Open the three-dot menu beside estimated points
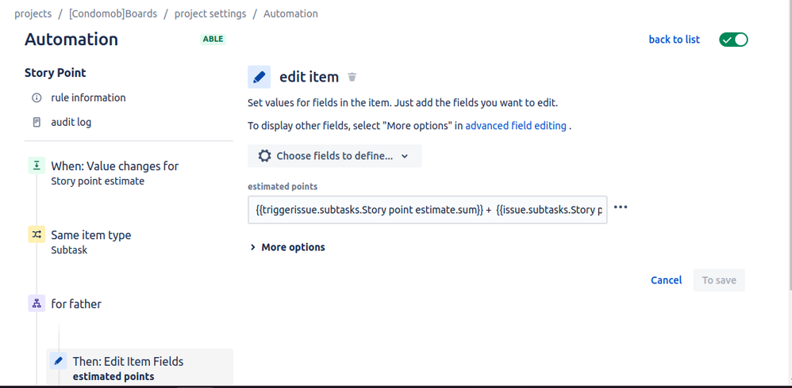This screenshot has width=792, height=388. [x=621, y=207]
